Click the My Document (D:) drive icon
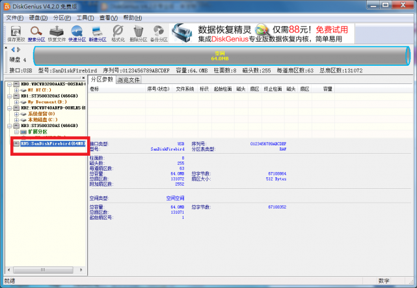 23,102
